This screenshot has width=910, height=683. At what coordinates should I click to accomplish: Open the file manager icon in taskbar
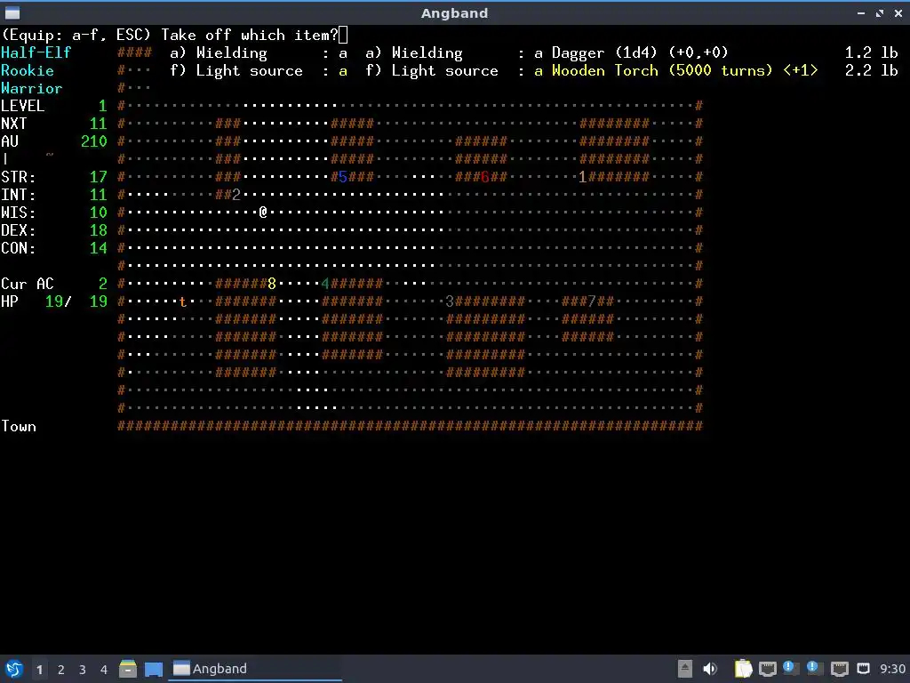coord(128,669)
